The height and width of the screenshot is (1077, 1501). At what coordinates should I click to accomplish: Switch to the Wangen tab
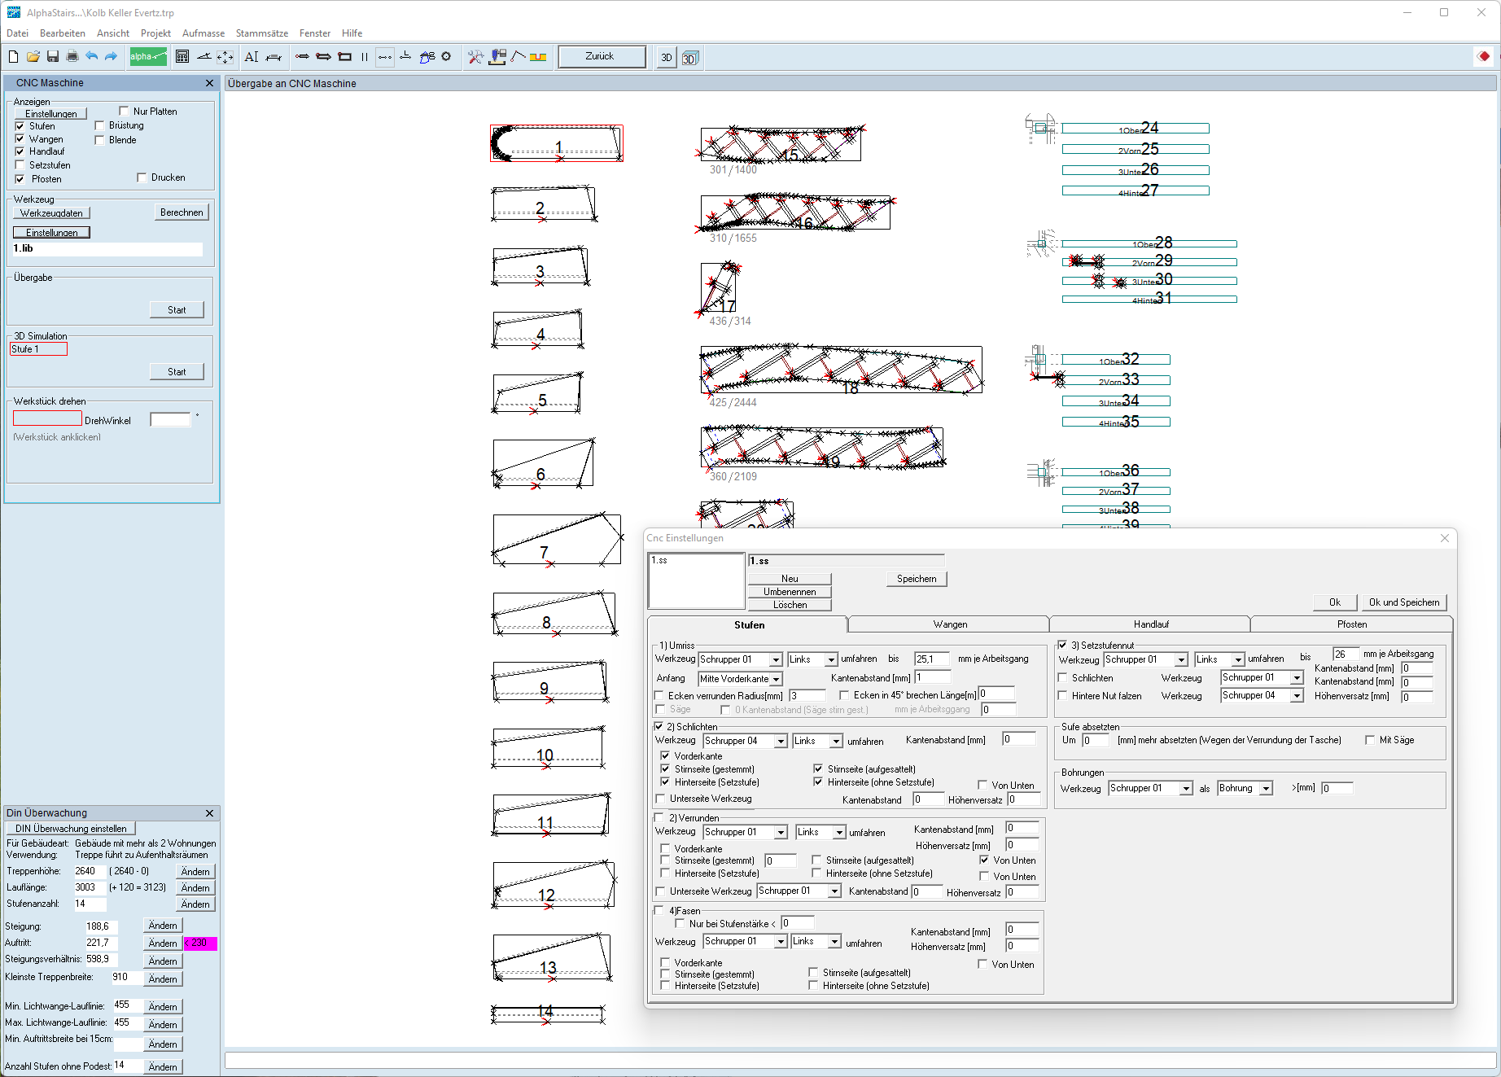tap(949, 624)
